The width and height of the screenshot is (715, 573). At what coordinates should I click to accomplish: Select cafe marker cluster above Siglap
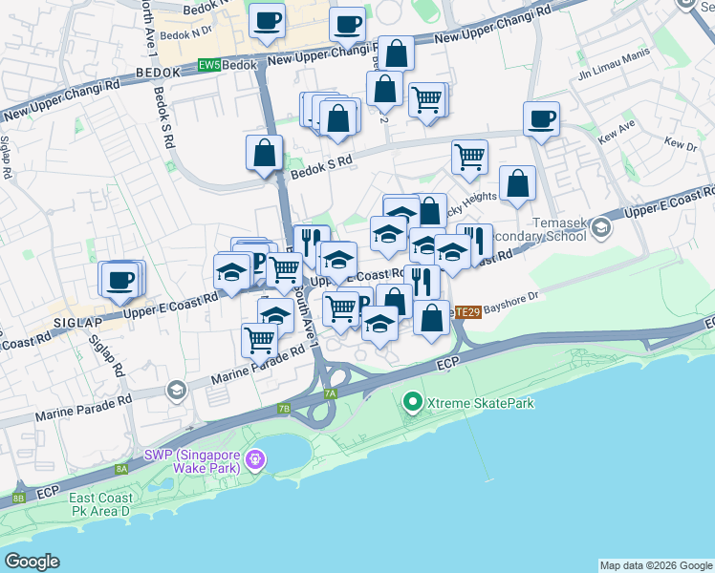119,281
